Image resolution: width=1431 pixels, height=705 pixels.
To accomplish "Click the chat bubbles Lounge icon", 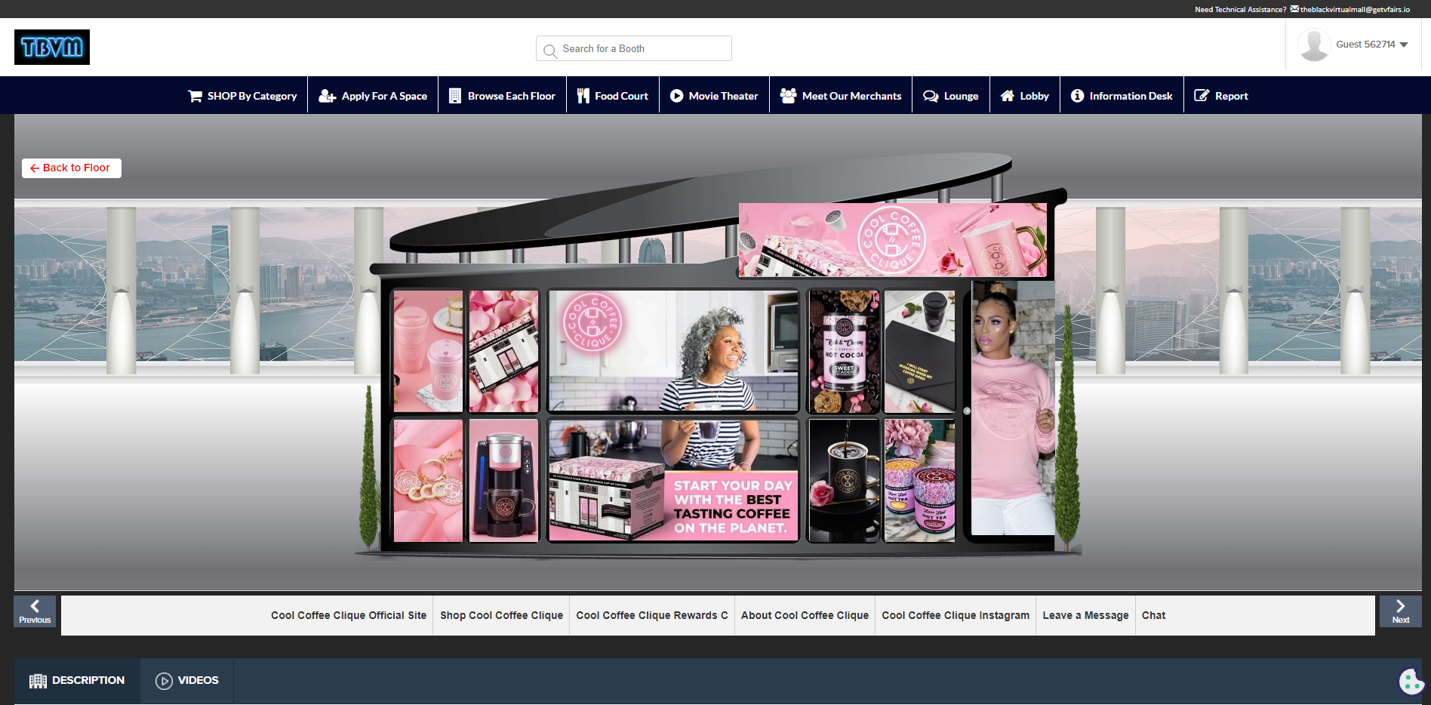I will 931,96.
